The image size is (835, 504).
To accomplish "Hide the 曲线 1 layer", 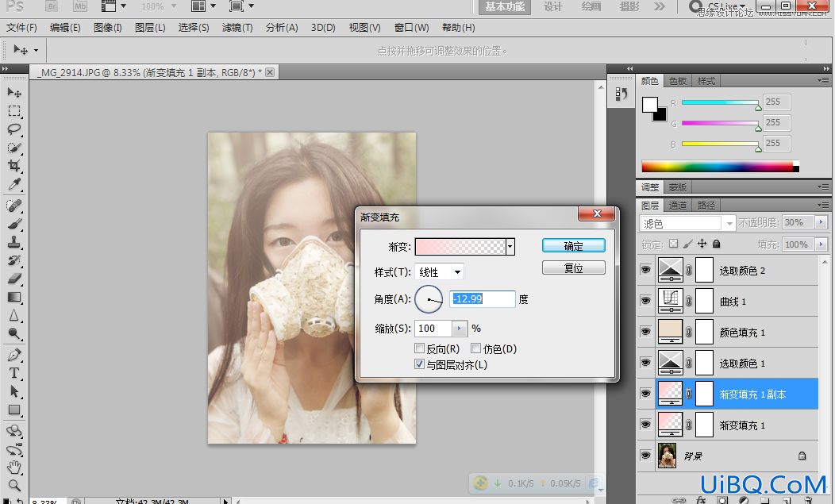I will [x=645, y=301].
